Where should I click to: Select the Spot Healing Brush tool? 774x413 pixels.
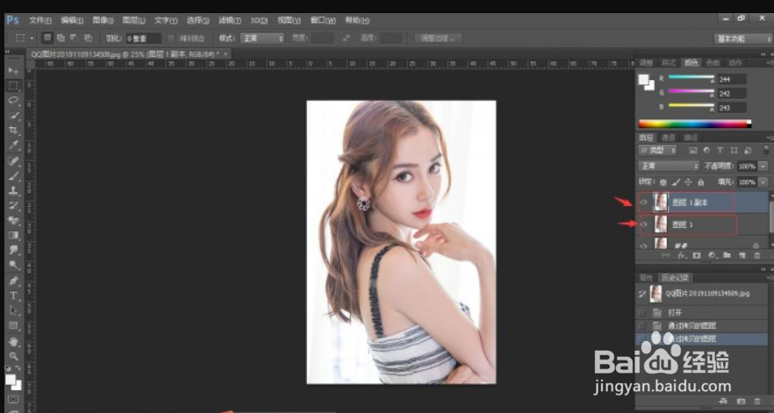click(x=13, y=160)
